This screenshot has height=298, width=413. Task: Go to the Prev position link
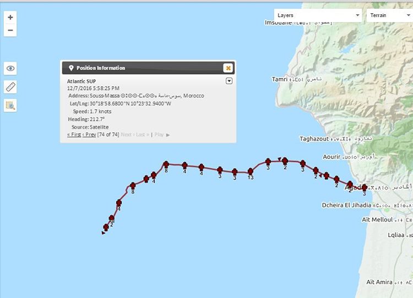[x=89, y=134]
